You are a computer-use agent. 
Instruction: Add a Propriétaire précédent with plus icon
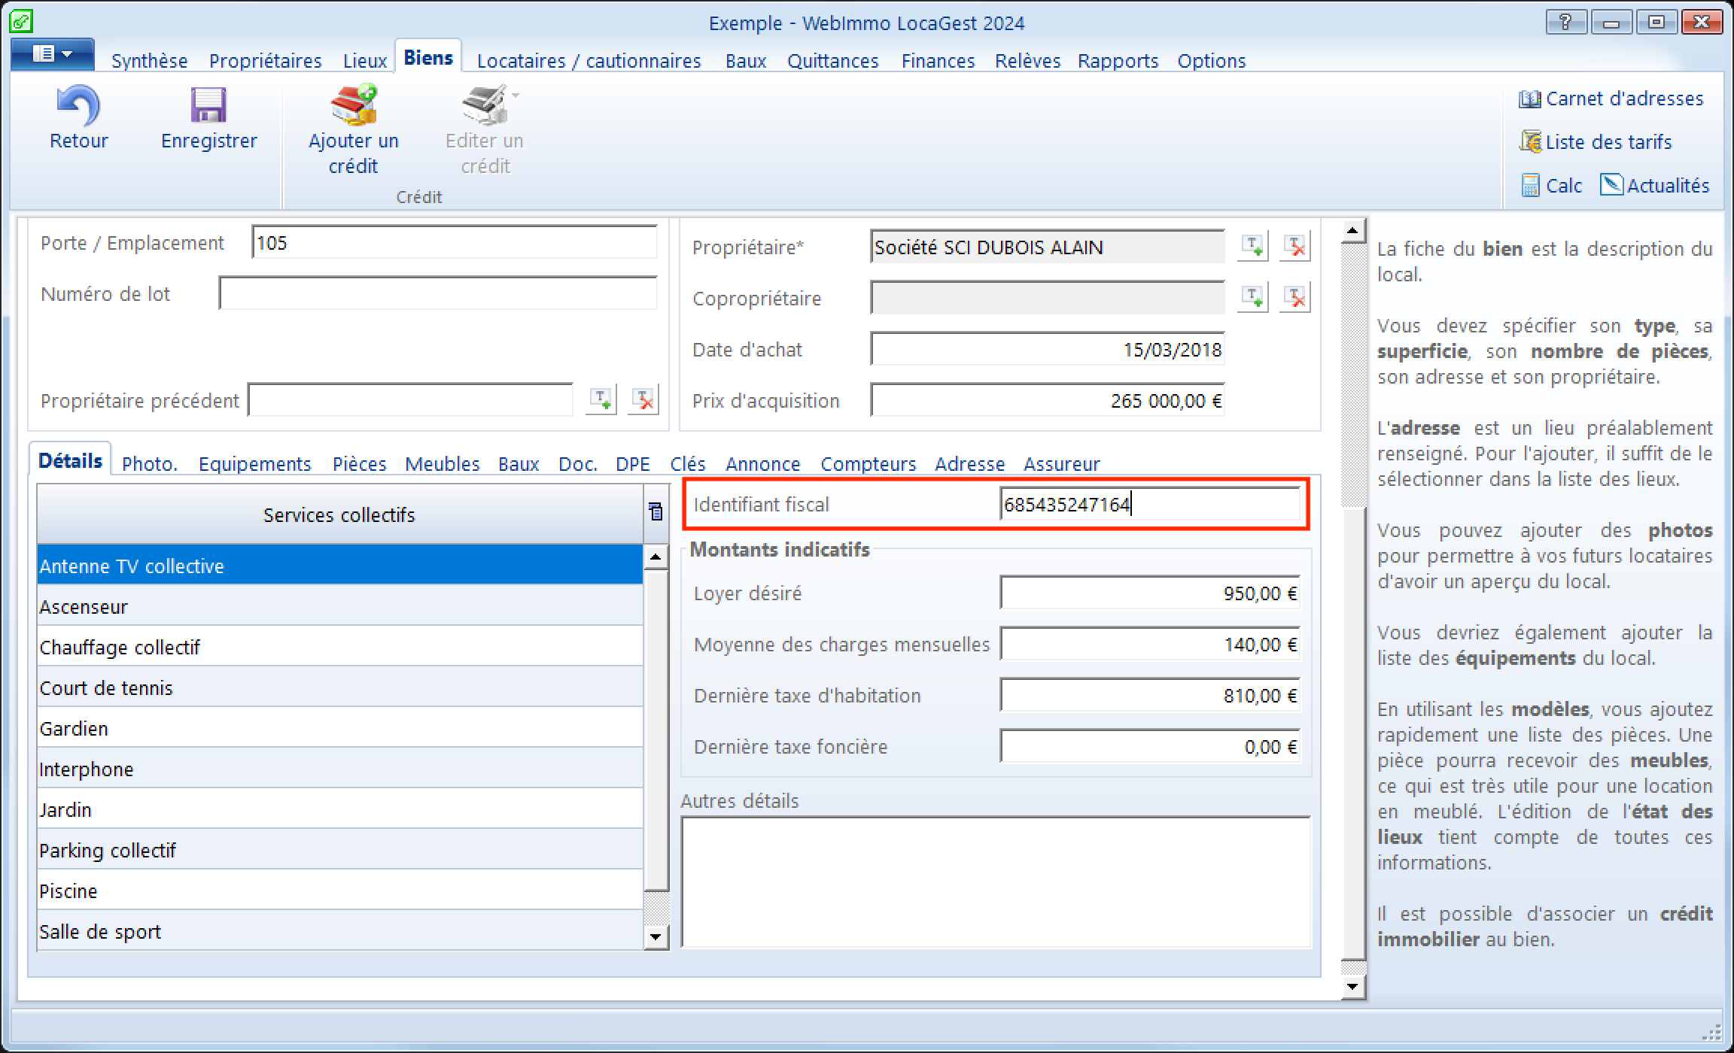(601, 399)
